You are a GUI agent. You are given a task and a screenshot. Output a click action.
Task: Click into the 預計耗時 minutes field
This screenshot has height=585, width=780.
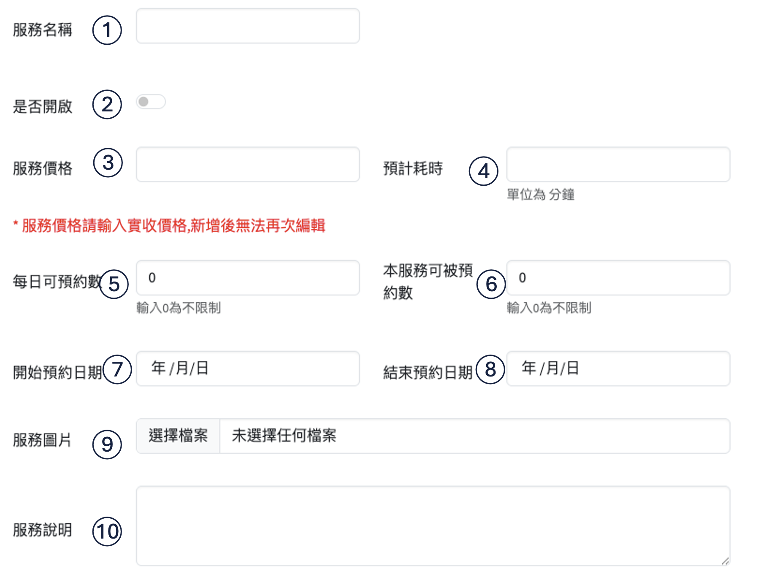(x=618, y=165)
